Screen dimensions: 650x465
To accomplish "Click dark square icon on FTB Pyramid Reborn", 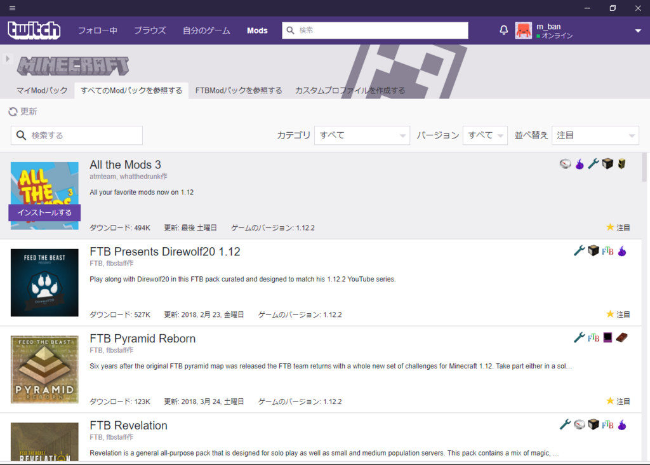I will (x=607, y=338).
